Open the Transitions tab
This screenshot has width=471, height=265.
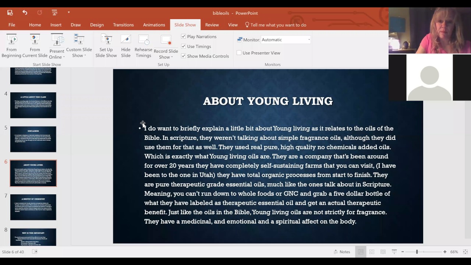pyautogui.click(x=123, y=25)
